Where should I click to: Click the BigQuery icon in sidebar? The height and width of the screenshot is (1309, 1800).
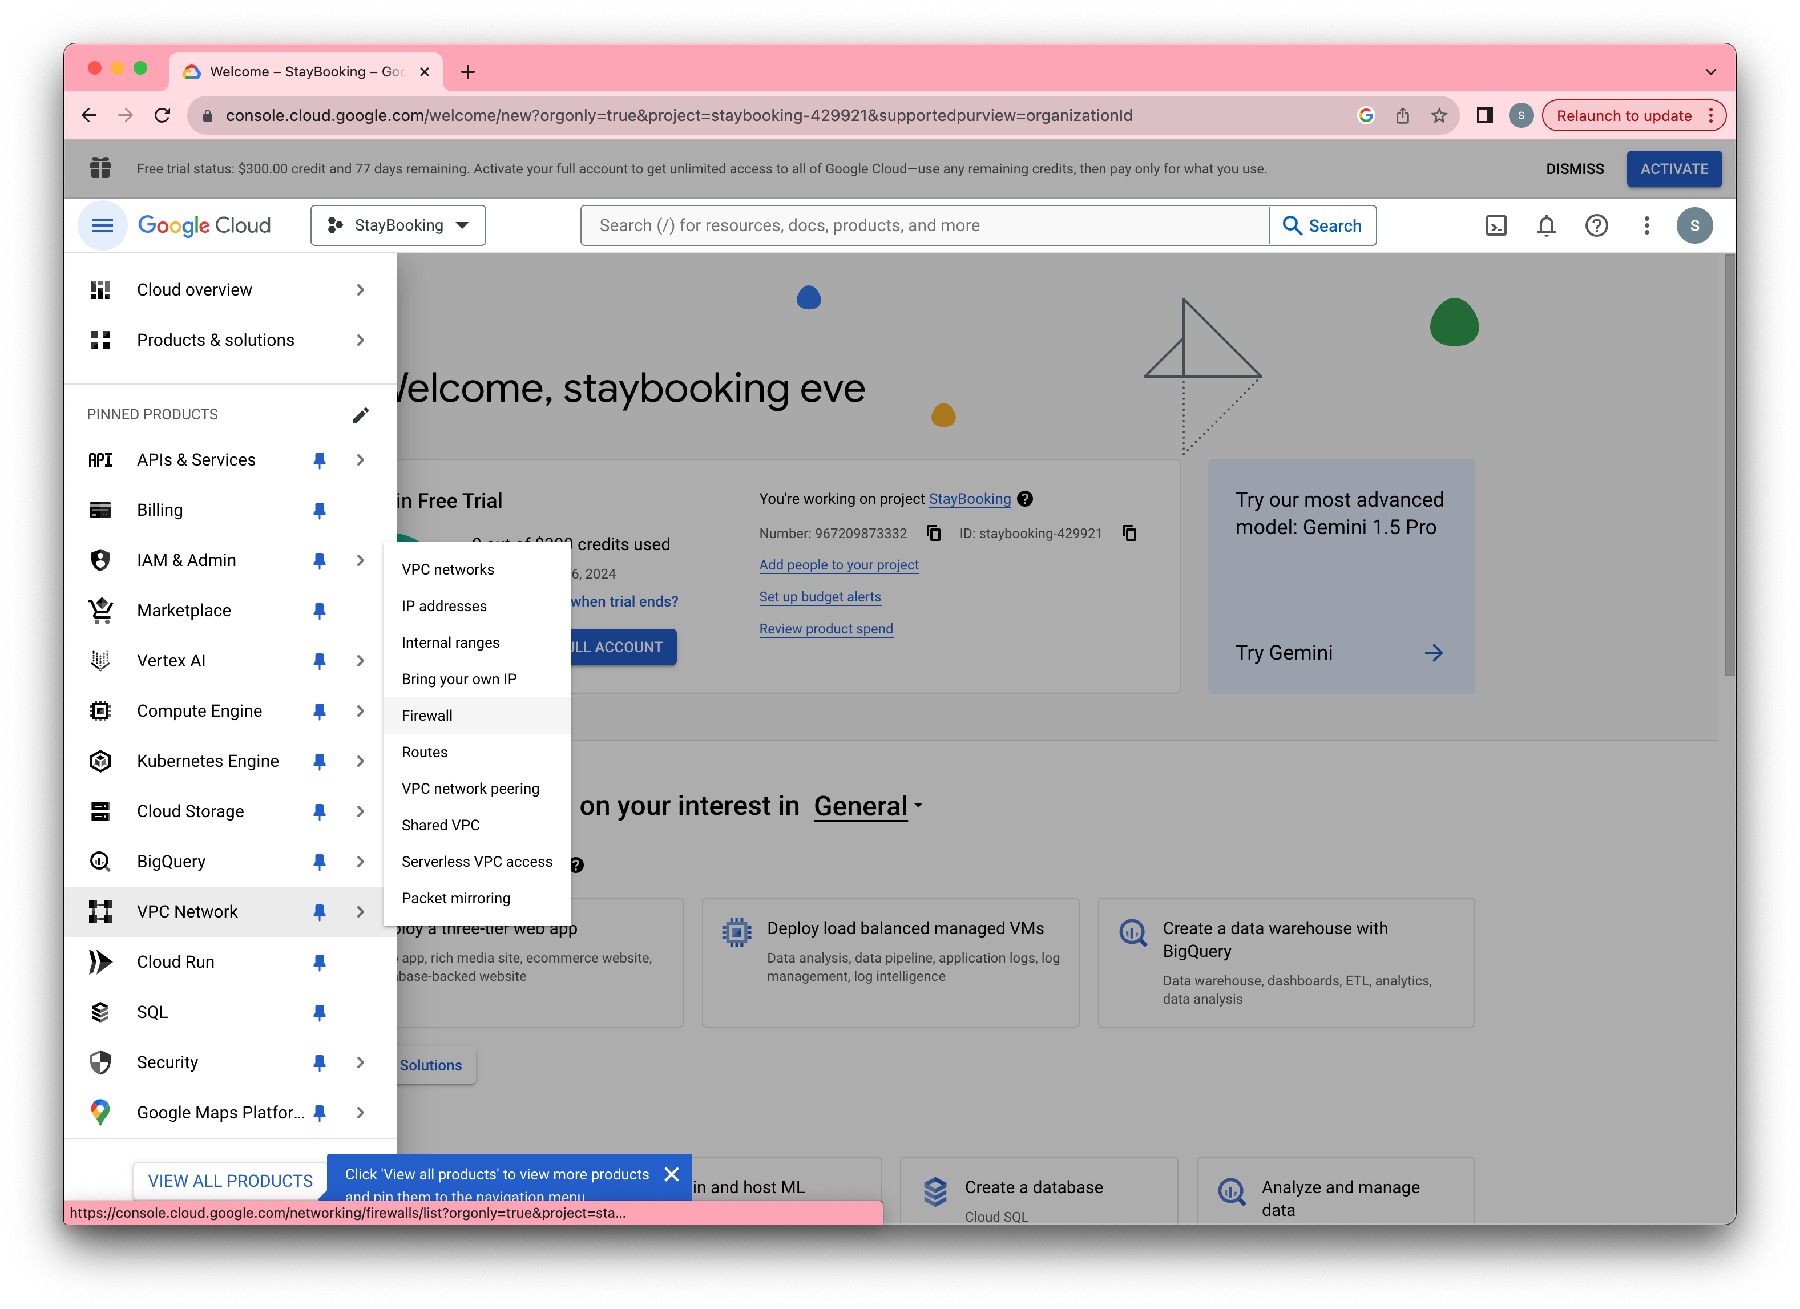[x=100, y=860]
